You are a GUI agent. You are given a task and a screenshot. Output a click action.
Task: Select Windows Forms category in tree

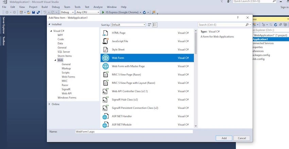tap(67, 98)
